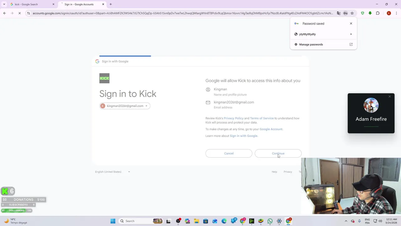Open the green shield extension
Viewport: 401px width, 226px height.
tap(362, 13)
